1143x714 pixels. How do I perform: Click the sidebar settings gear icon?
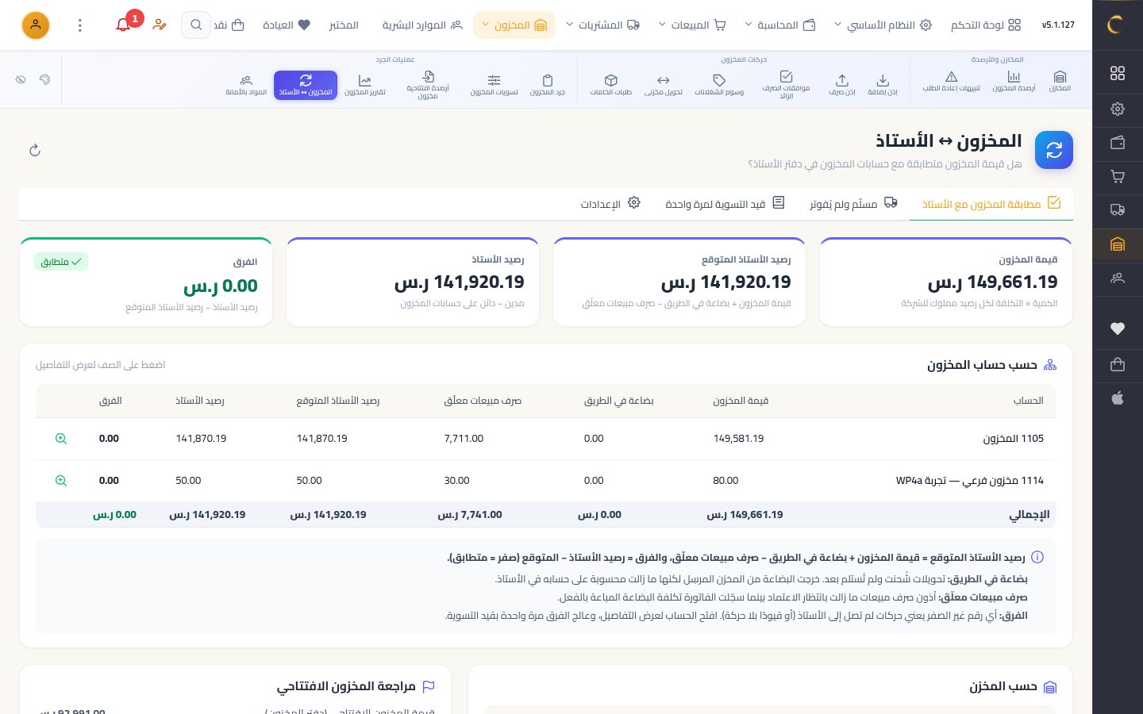1118,109
